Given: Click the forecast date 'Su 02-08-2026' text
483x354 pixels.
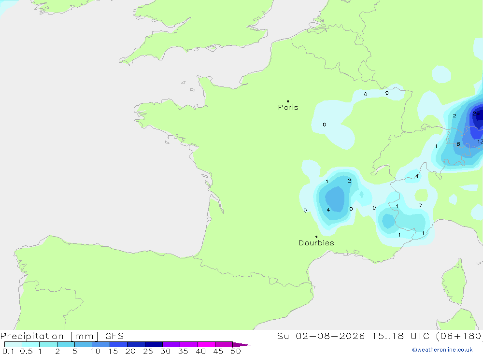Looking at the screenshot, I should [x=321, y=336].
